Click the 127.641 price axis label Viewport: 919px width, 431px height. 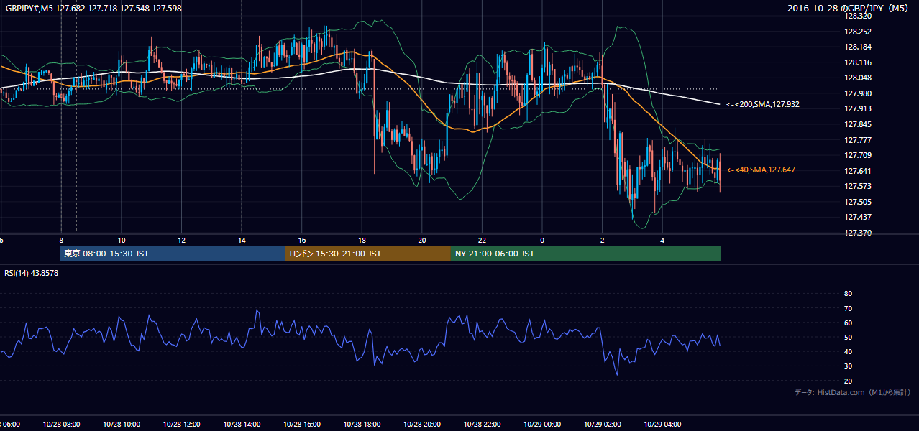[x=857, y=171]
